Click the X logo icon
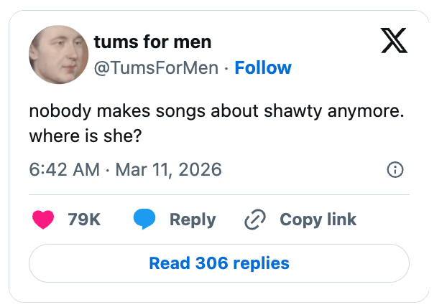The image size is (447, 307). tap(392, 42)
